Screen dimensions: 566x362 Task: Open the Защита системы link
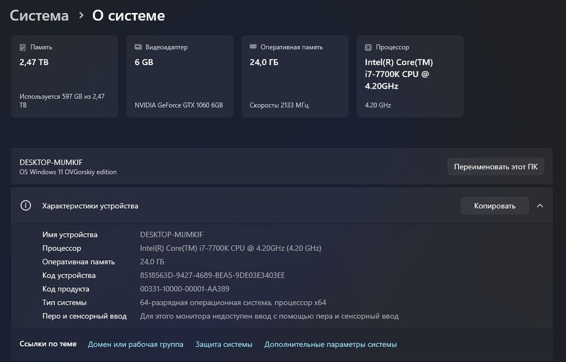click(224, 344)
